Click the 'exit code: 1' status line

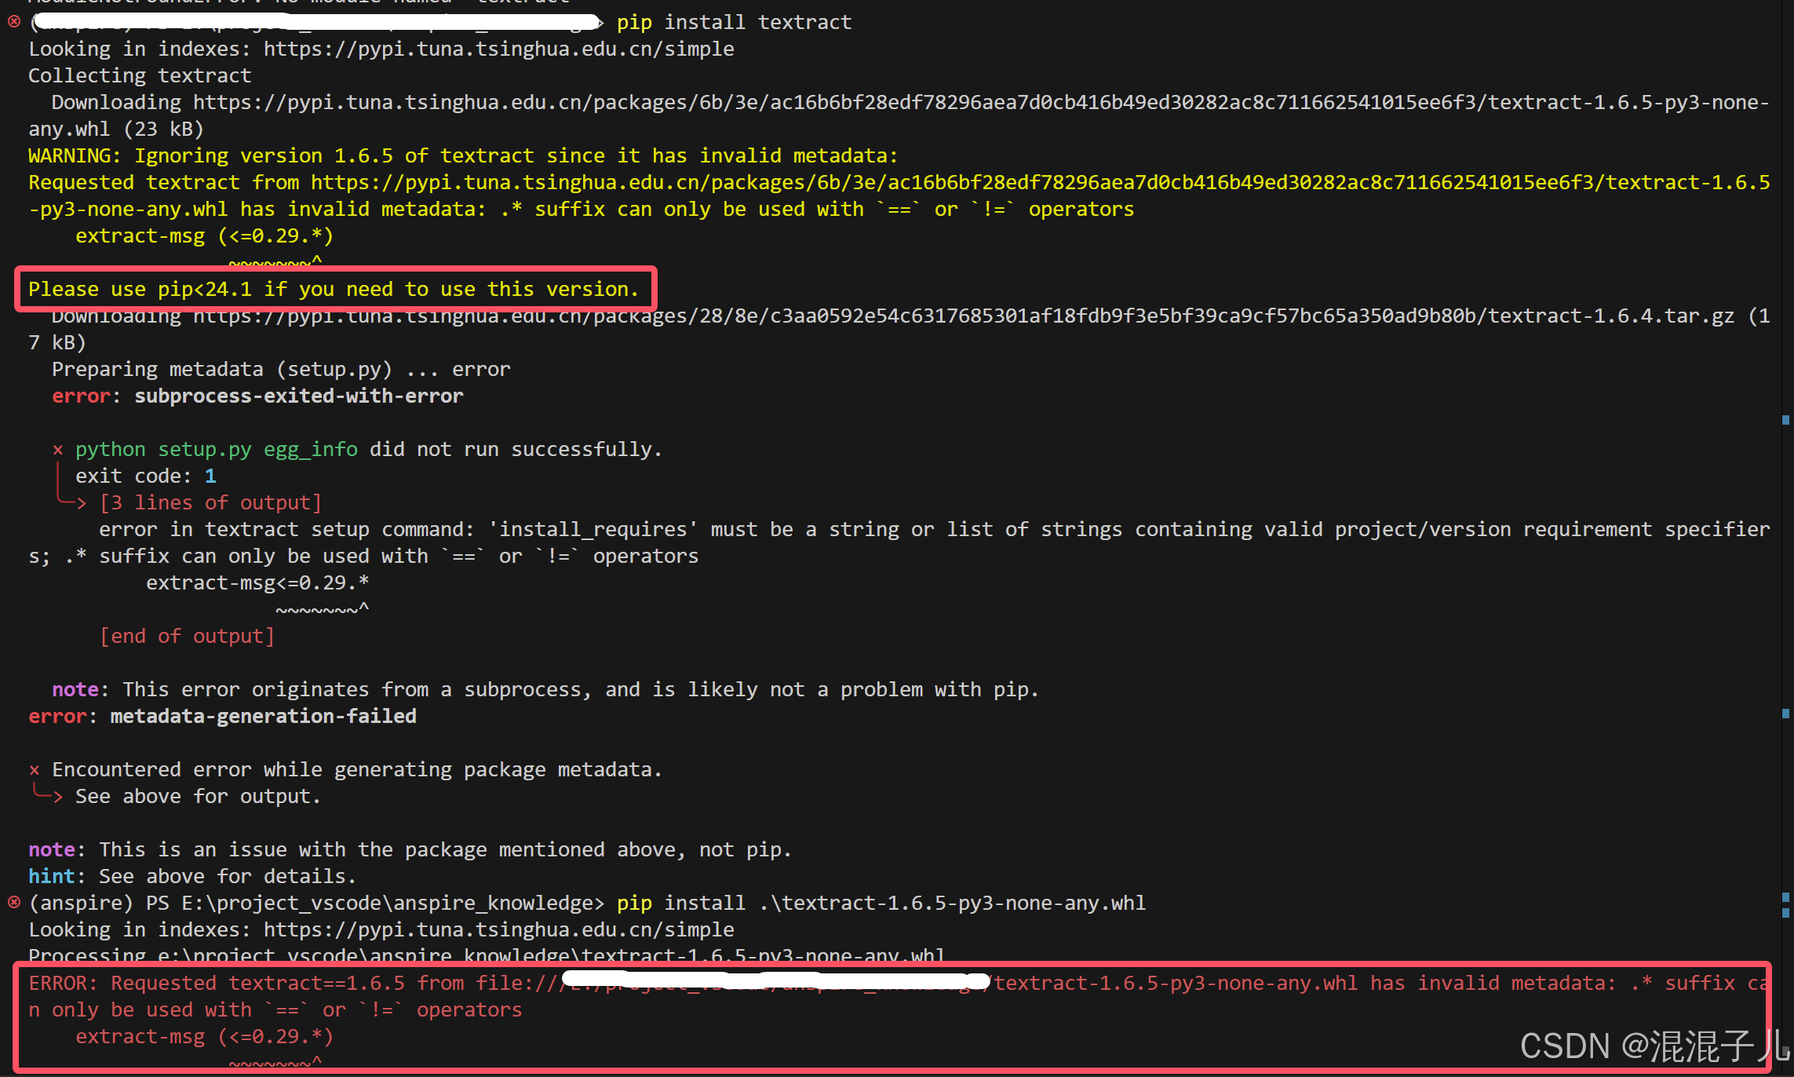145,475
